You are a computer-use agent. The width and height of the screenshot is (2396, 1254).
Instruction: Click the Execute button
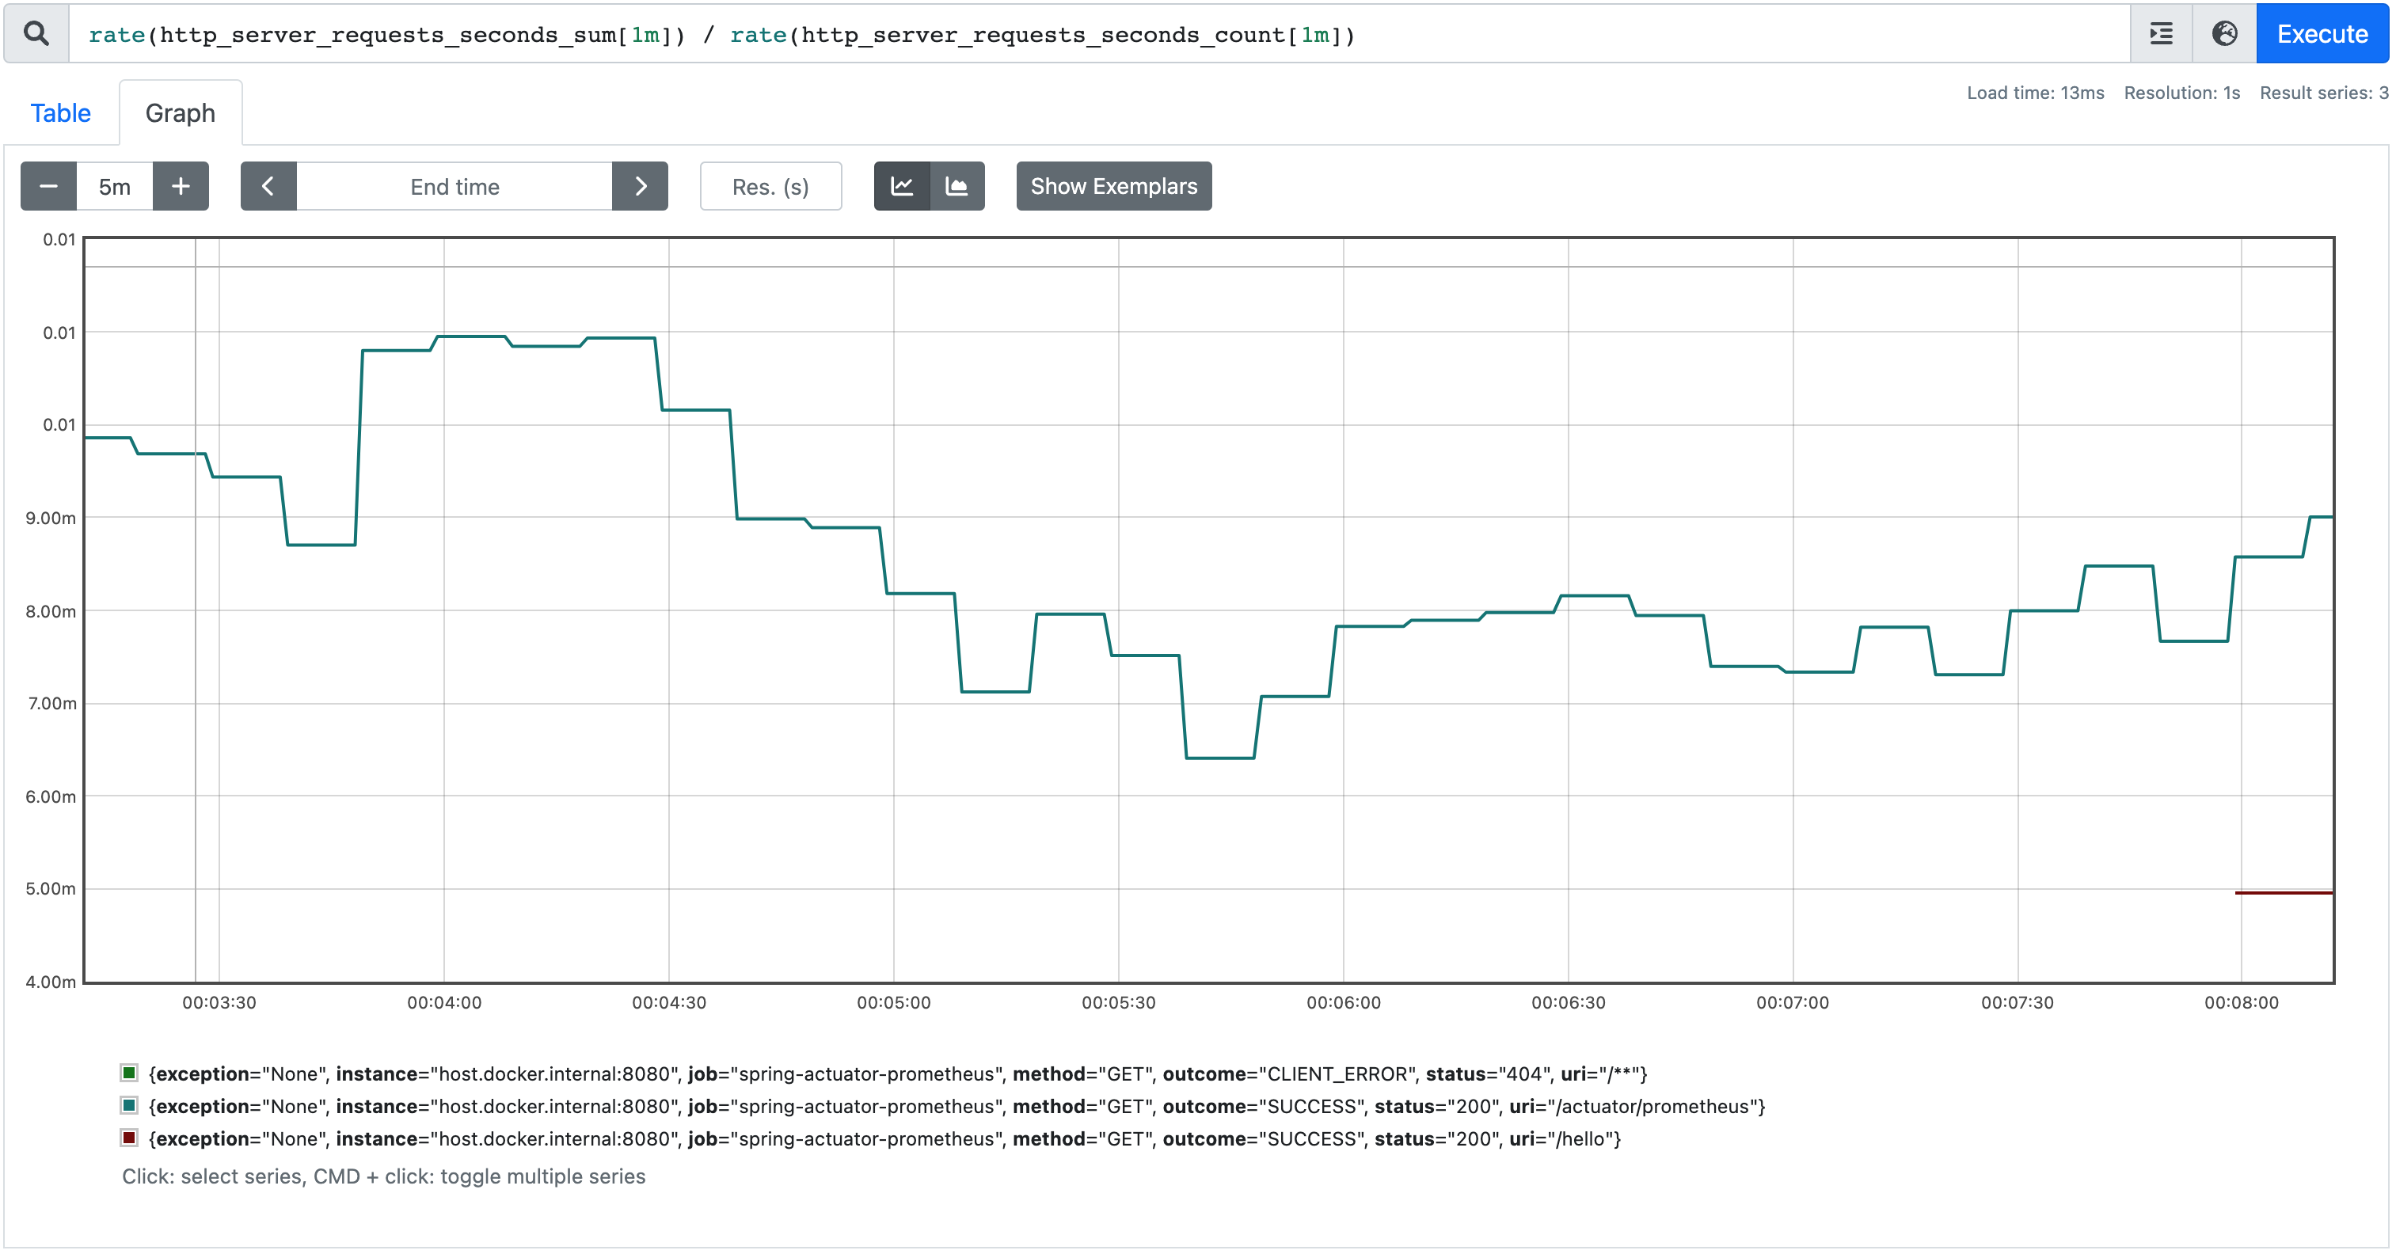tap(2322, 33)
